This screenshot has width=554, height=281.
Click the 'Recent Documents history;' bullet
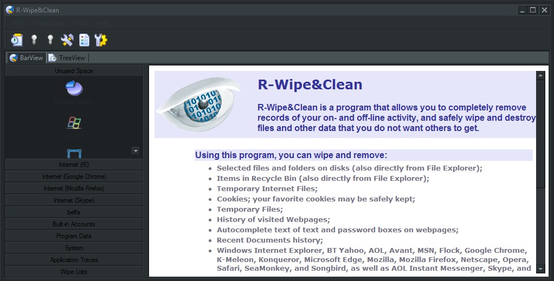point(270,240)
